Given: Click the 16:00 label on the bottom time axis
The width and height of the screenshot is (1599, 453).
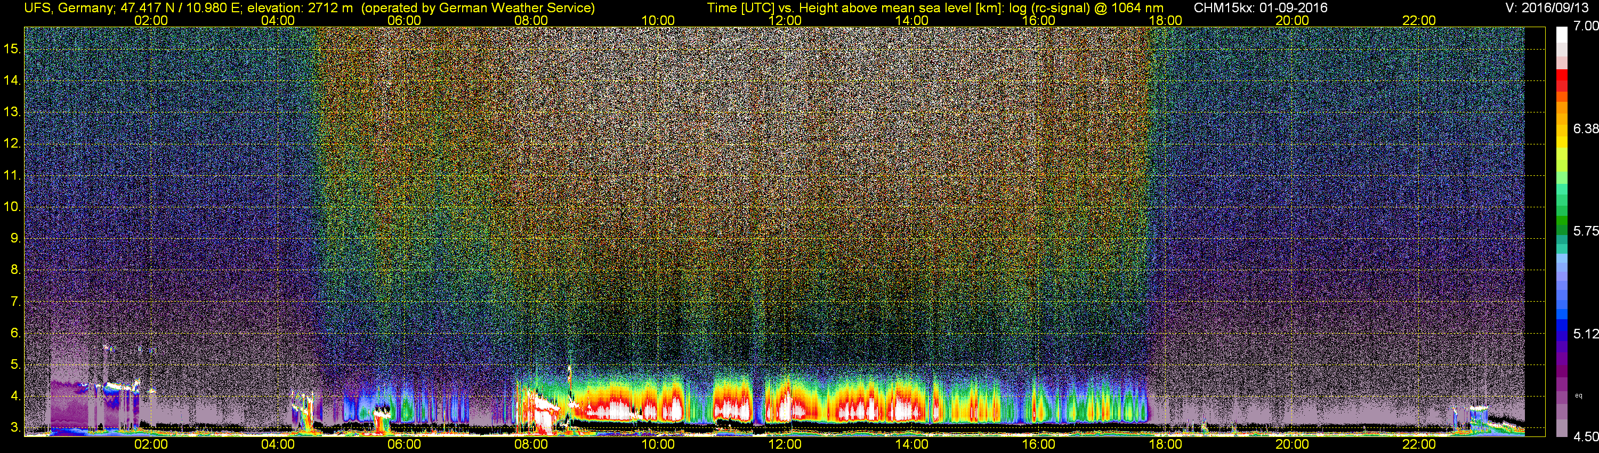Looking at the screenshot, I should tap(1038, 444).
